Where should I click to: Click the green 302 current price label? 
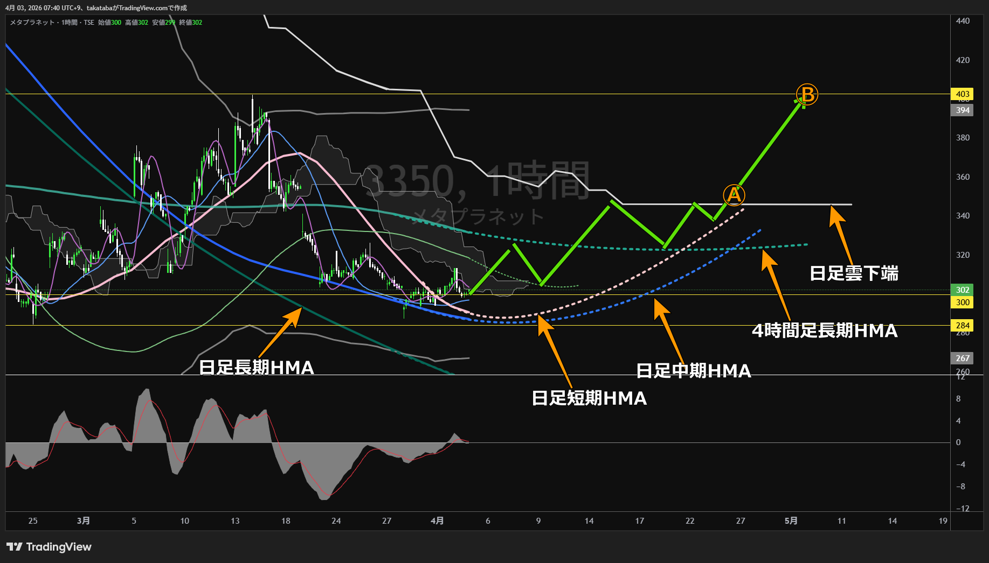(963, 290)
